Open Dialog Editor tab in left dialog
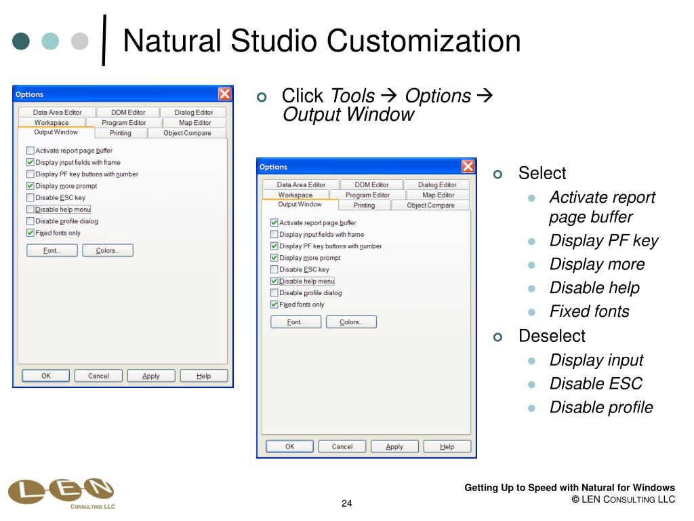694x521 pixels. [193, 112]
